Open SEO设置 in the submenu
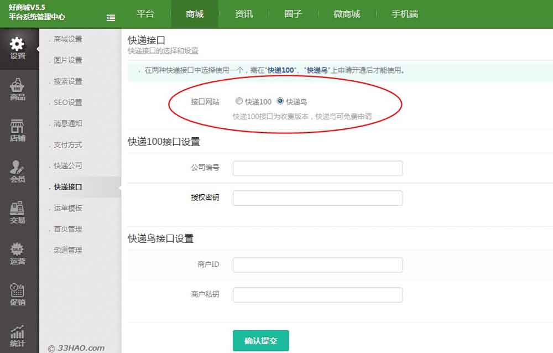Image resolution: width=553 pixels, height=353 pixels. click(67, 102)
